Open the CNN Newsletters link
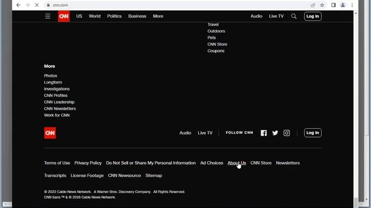Screen dimensions: 371x208 pyautogui.click(x=60, y=109)
